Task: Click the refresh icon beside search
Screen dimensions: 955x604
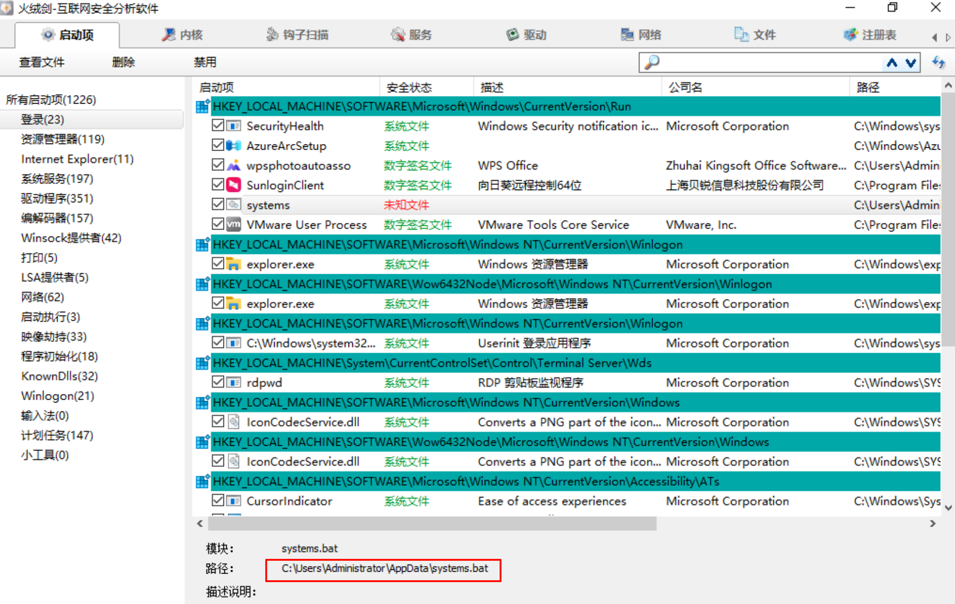Action: (939, 62)
